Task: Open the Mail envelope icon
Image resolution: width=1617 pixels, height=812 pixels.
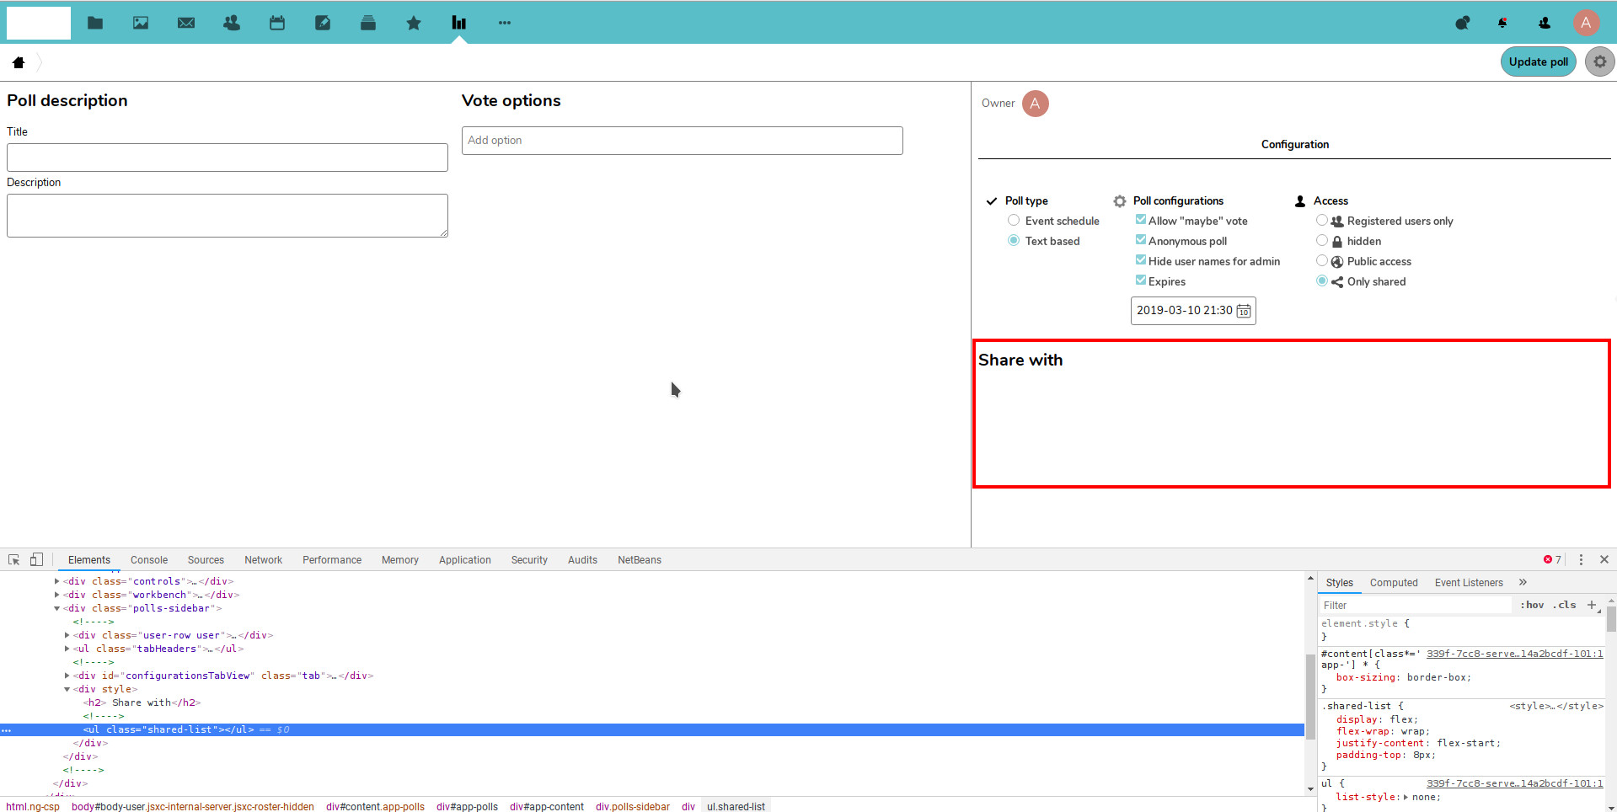Action: (x=186, y=23)
